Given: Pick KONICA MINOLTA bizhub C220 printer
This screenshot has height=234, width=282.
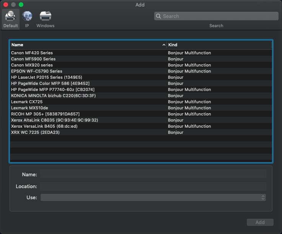Looking at the screenshot, I should coord(141,96).
